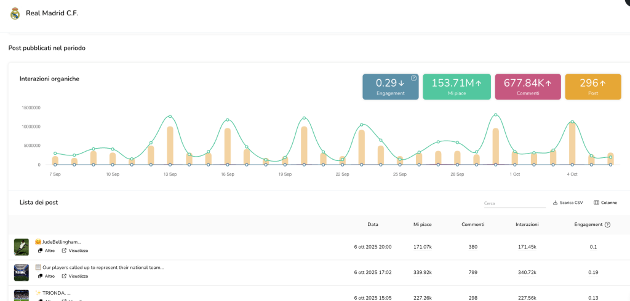This screenshot has width=630, height=301.
Task: Click the tallest chart peak near 13 Sep
Action: pyautogui.click(x=170, y=116)
